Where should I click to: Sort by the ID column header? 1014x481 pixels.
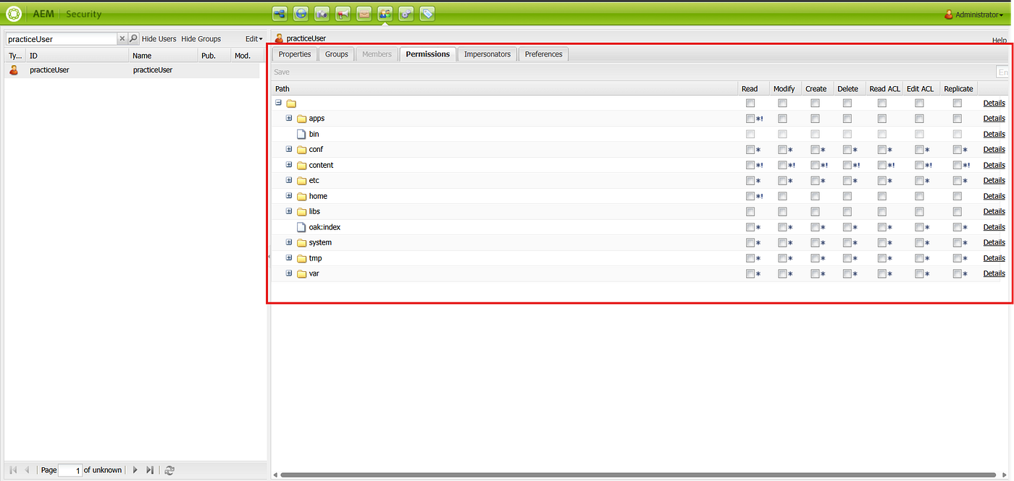tap(77, 56)
